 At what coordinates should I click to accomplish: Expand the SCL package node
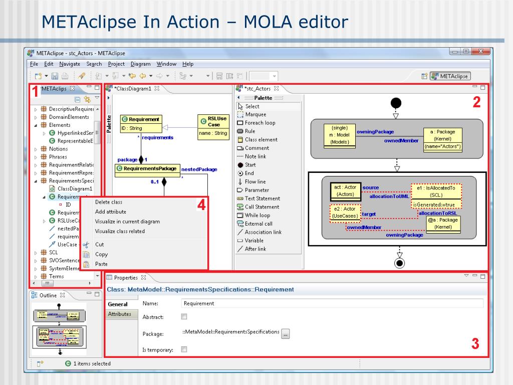pos(36,253)
